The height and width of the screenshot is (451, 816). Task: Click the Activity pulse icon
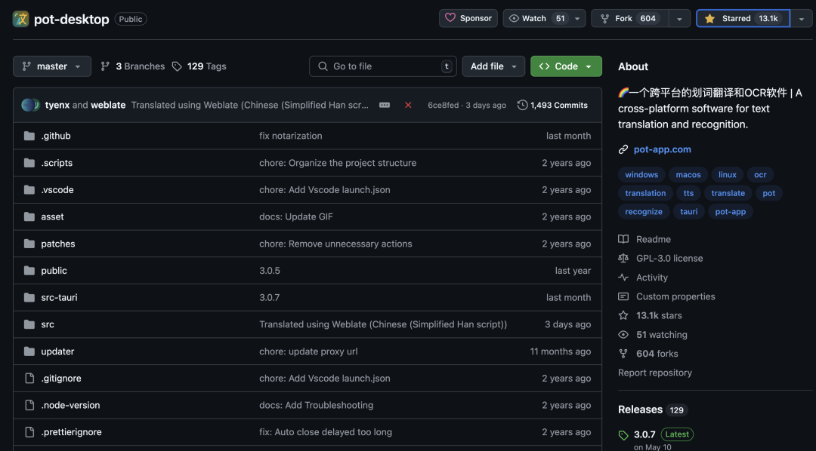(623, 277)
